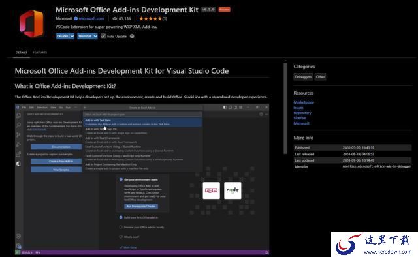Open Search in the activity bar

(x=18, y=125)
